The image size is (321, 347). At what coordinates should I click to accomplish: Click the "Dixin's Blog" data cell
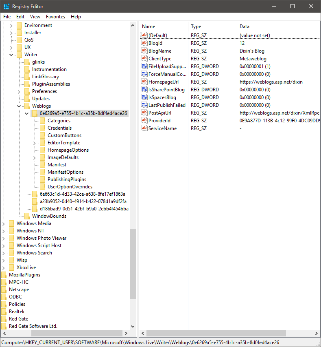pos(252,51)
